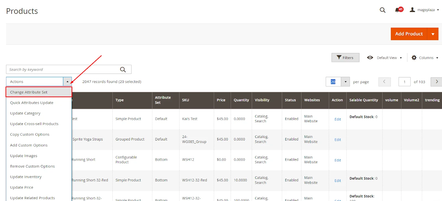442x201 pixels.
Task: Go to next page arrow
Action: pyautogui.click(x=436, y=82)
